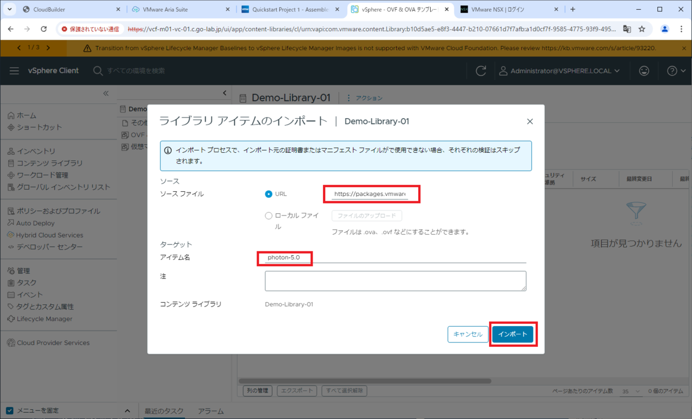Open the help question mark menu

(x=675, y=71)
